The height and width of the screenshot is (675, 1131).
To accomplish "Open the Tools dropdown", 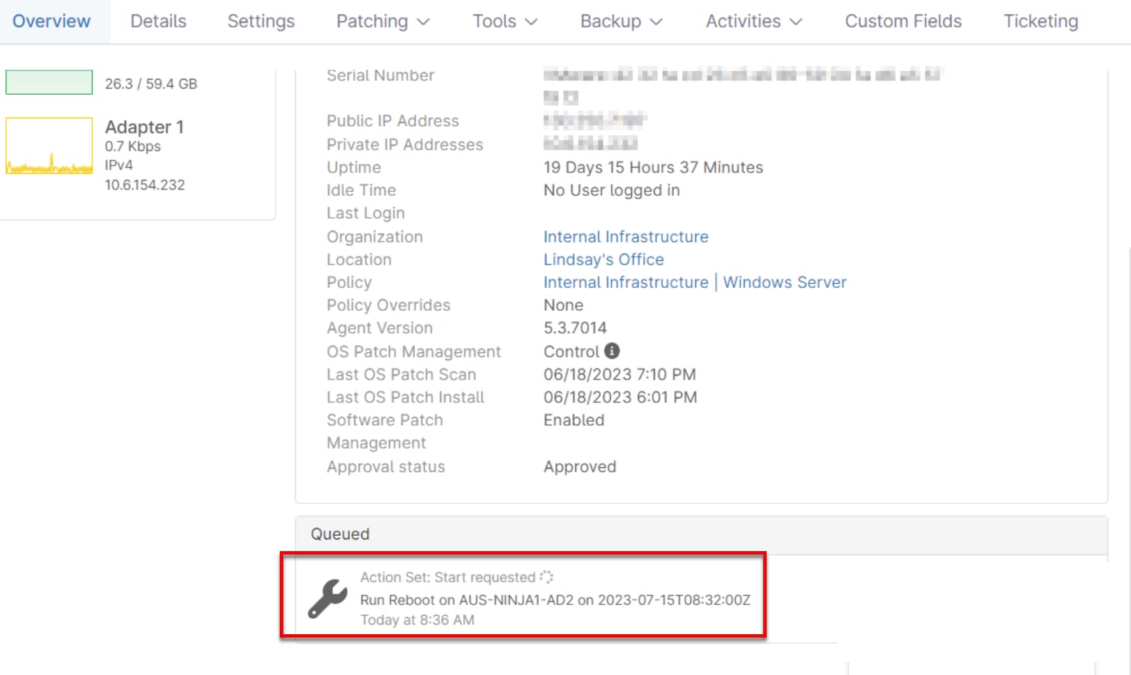I will point(505,21).
